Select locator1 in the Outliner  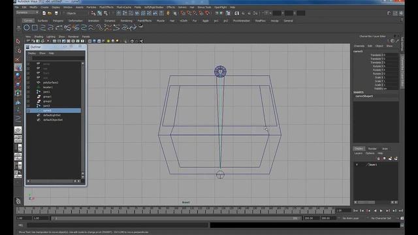tap(48, 87)
